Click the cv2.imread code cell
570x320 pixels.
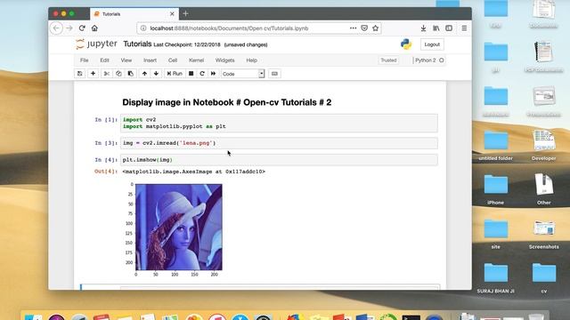279,143
